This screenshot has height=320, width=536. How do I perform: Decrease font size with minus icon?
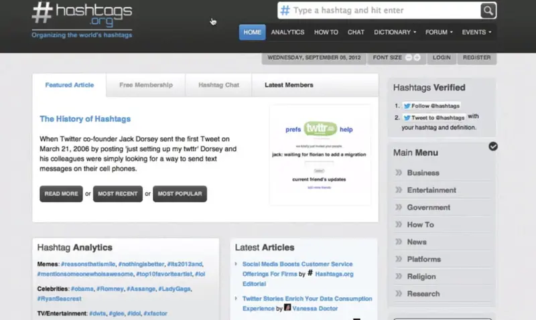(x=407, y=58)
